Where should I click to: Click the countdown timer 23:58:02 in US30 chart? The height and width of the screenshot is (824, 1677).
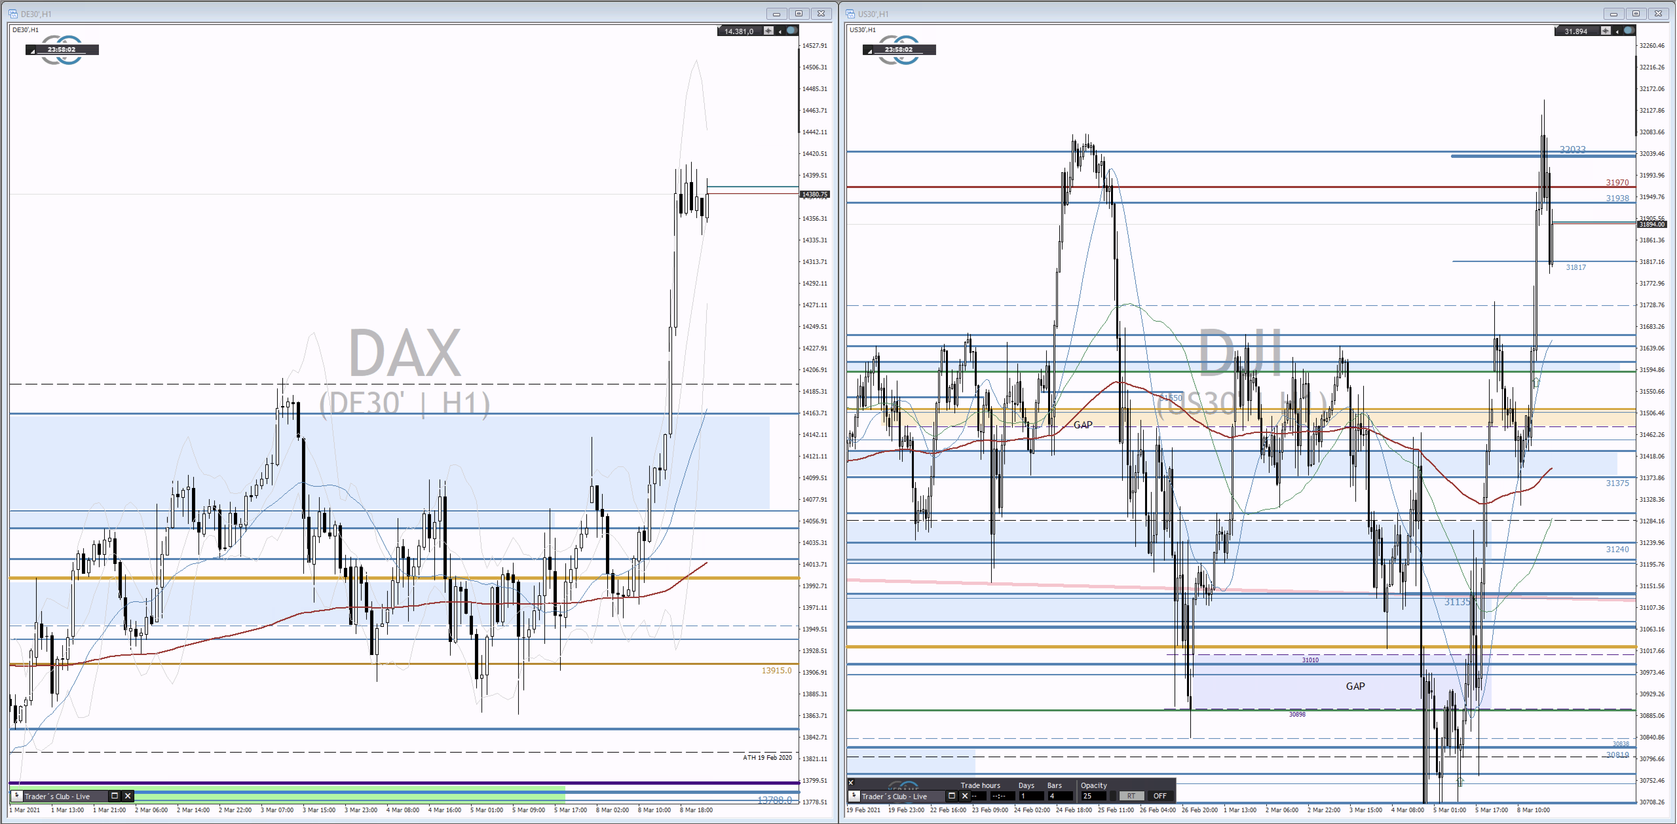(x=899, y=49)
